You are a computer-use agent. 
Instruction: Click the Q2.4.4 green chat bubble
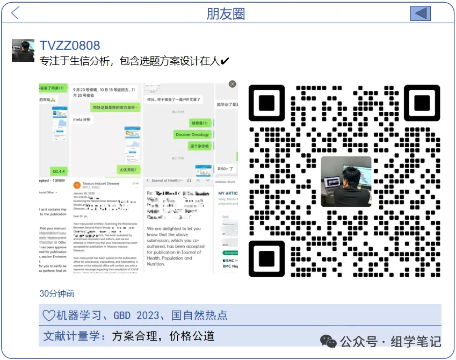[59, 171]
